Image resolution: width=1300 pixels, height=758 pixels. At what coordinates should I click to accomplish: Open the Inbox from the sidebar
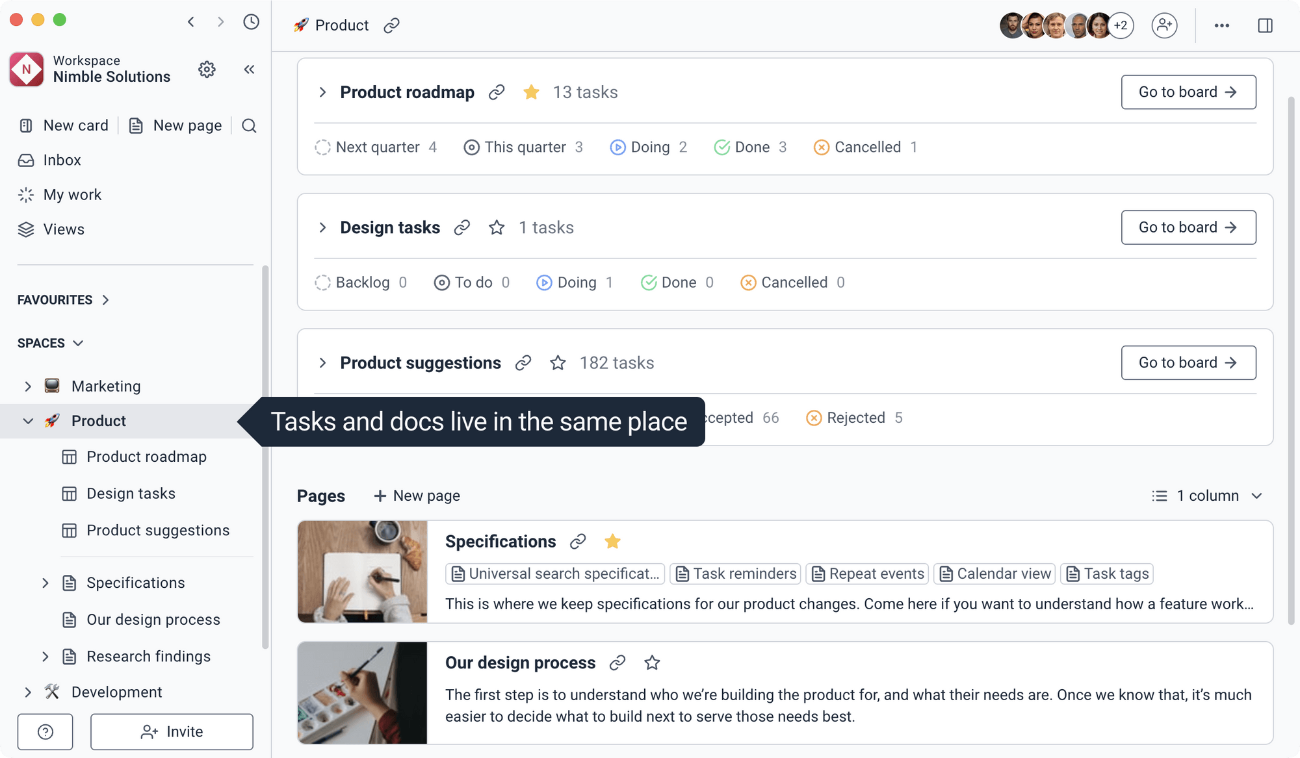pos(62,160)
